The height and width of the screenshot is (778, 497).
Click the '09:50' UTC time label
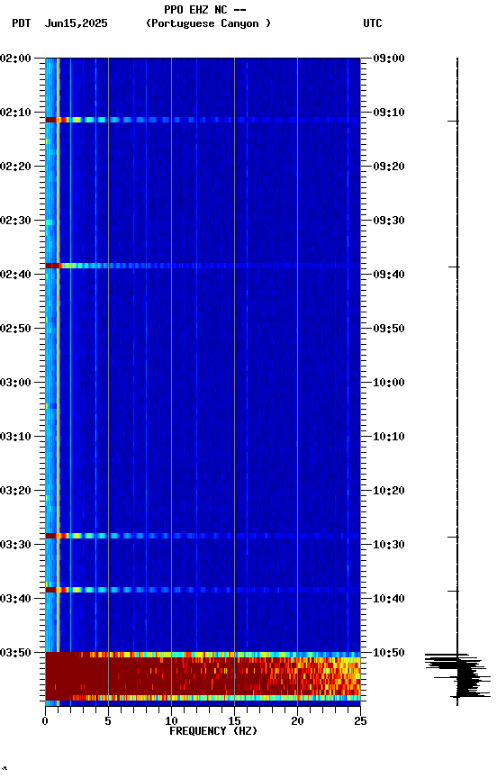[389, 329]
